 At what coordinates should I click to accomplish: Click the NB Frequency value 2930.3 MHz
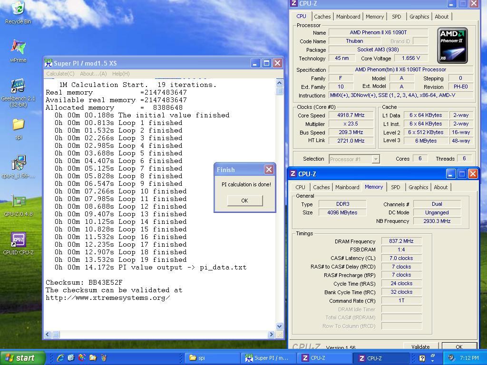(437, 221)
